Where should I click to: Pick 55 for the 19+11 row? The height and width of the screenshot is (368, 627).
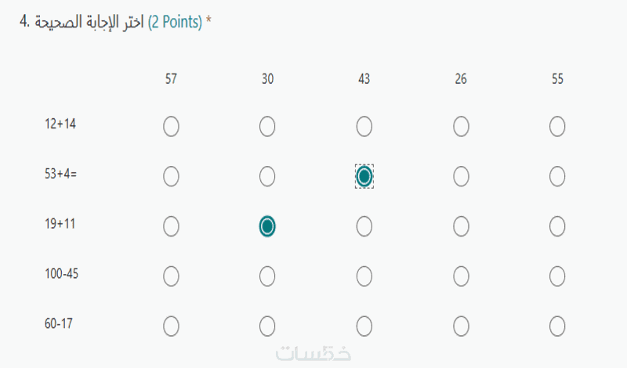tap(557, 226)
